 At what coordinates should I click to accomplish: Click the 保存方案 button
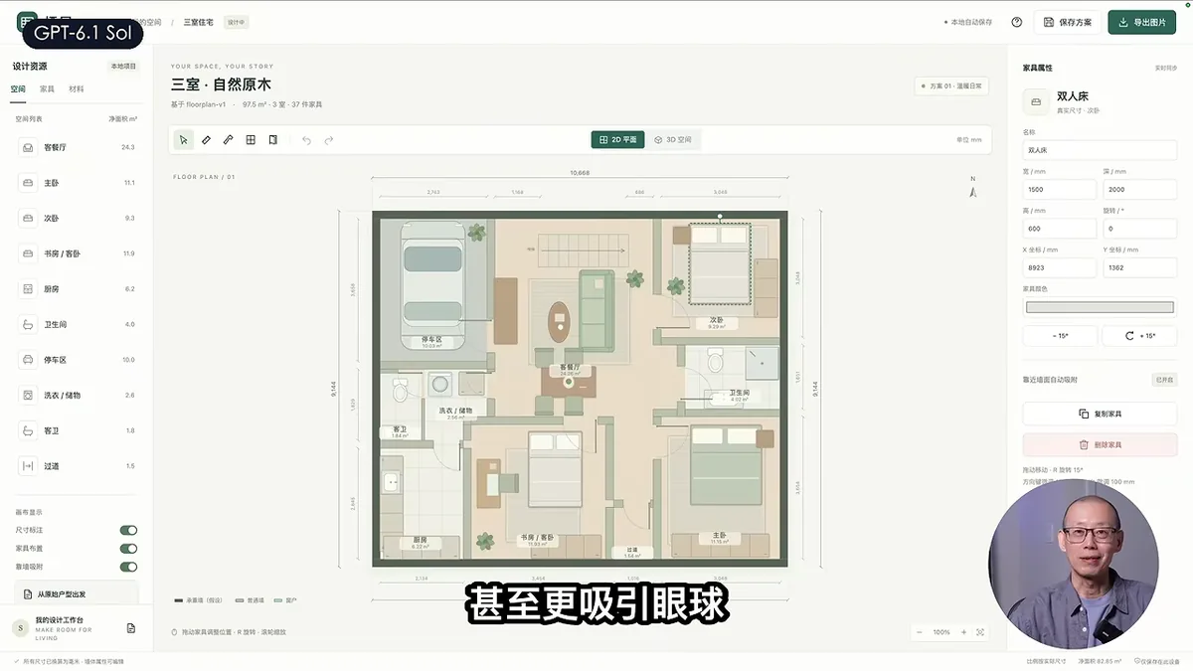1068,22
